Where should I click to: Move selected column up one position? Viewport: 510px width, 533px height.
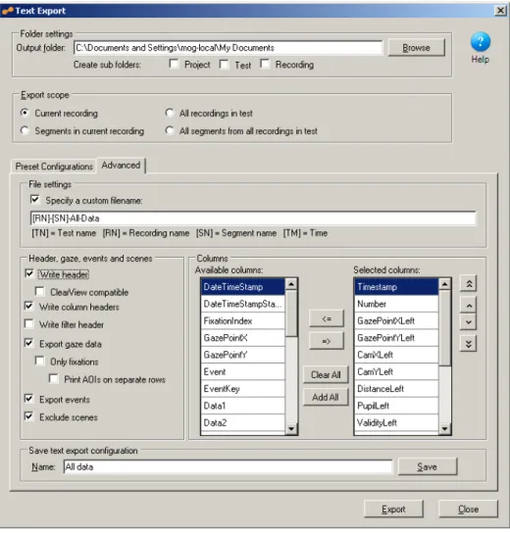coord(469,306)
